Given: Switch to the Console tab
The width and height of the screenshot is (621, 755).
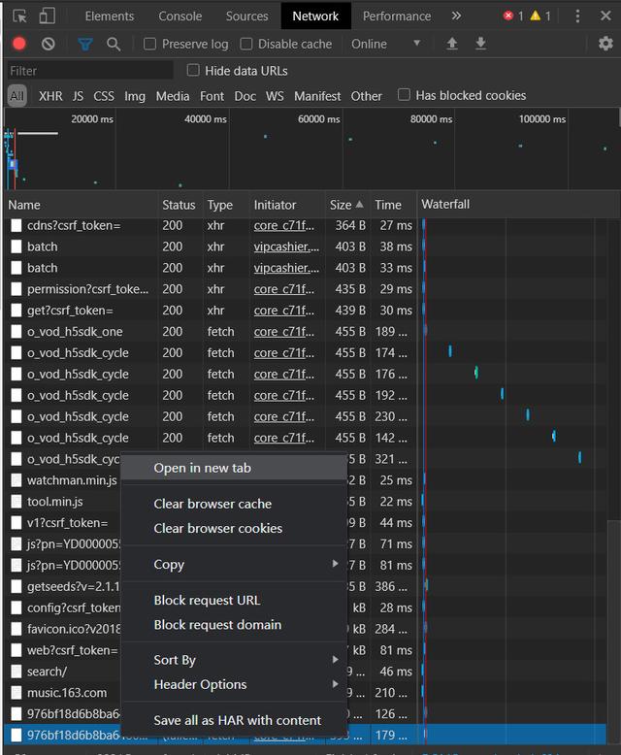Looking at the screenshot, I should coord(180,16).
